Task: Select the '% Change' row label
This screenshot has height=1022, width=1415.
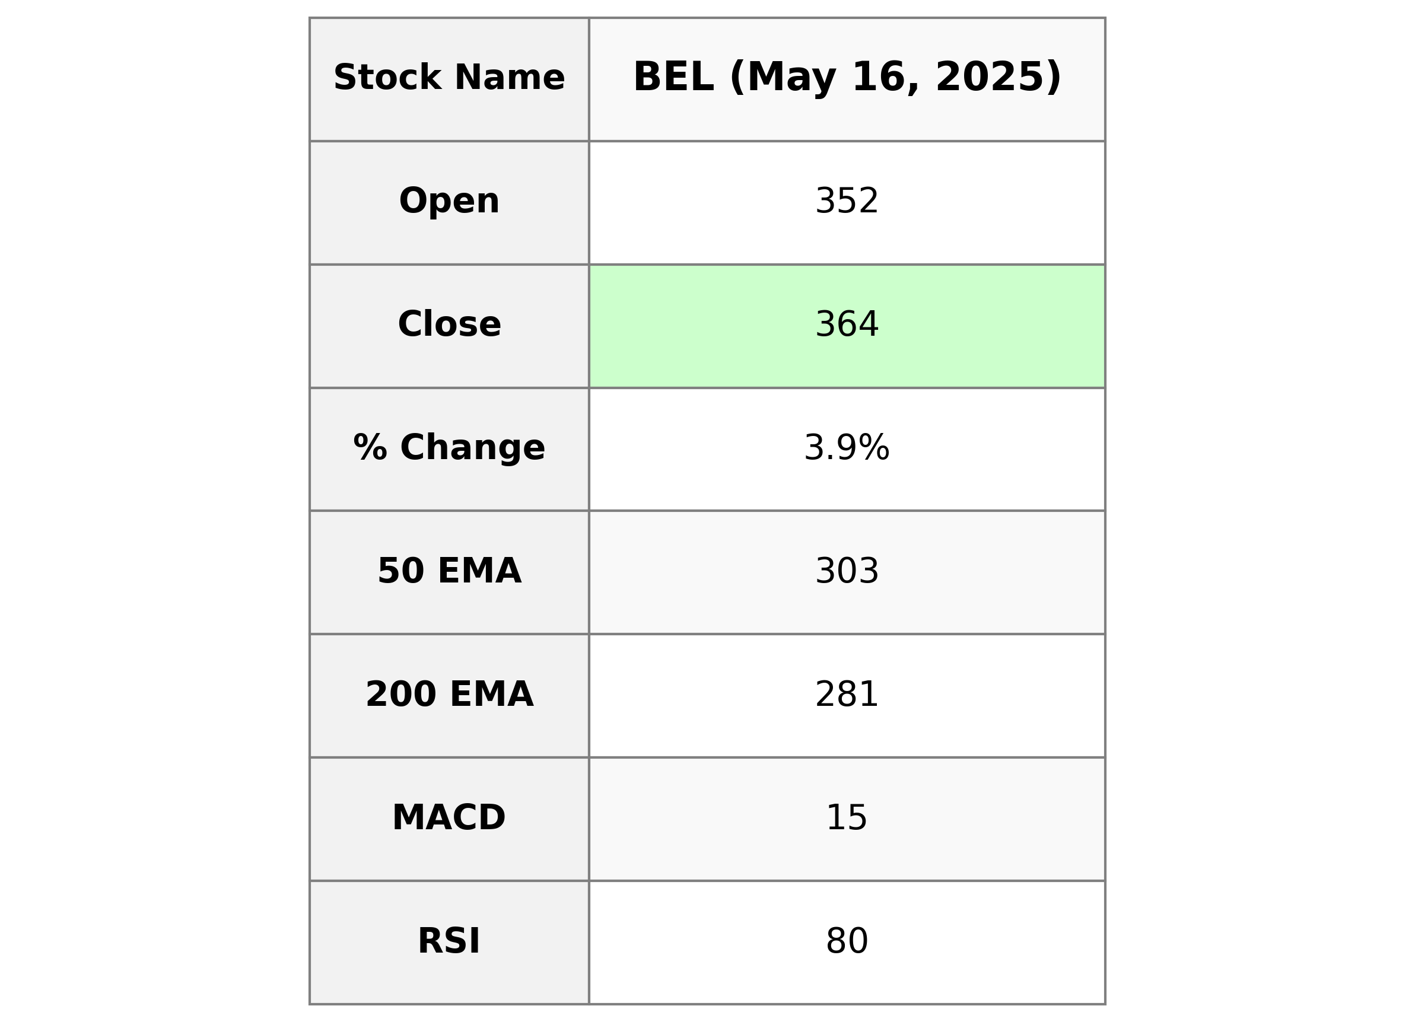Action: (x=449, y=448)
